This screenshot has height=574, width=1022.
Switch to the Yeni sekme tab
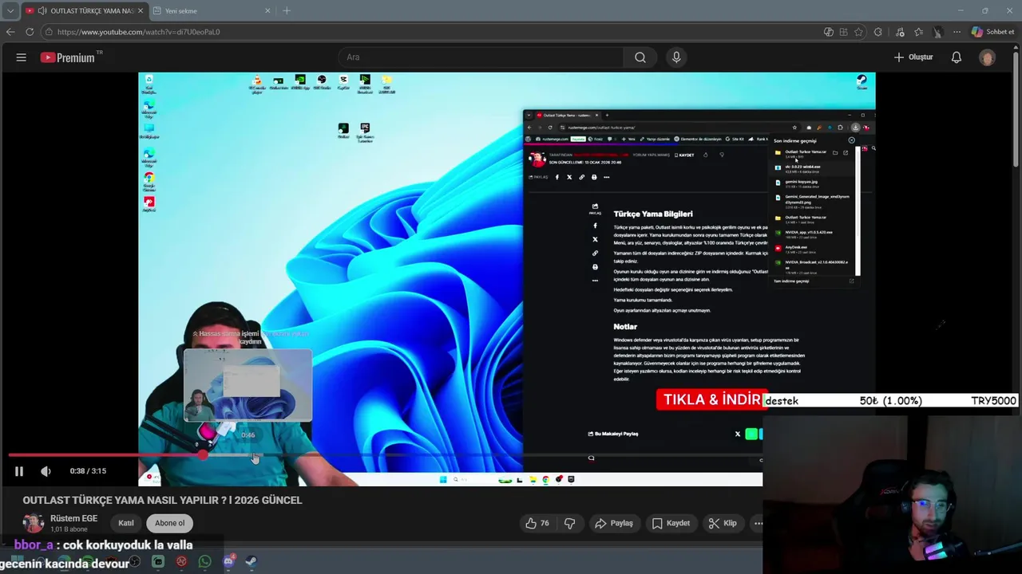coord(212,10)
